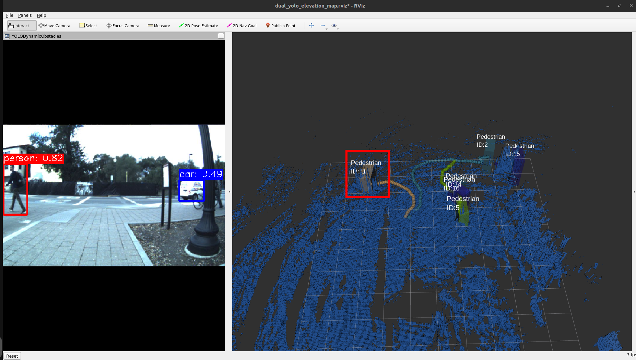Screen dimensions: 636x360
Task: Click the blue plus add-tool icon
Action: 311,25
